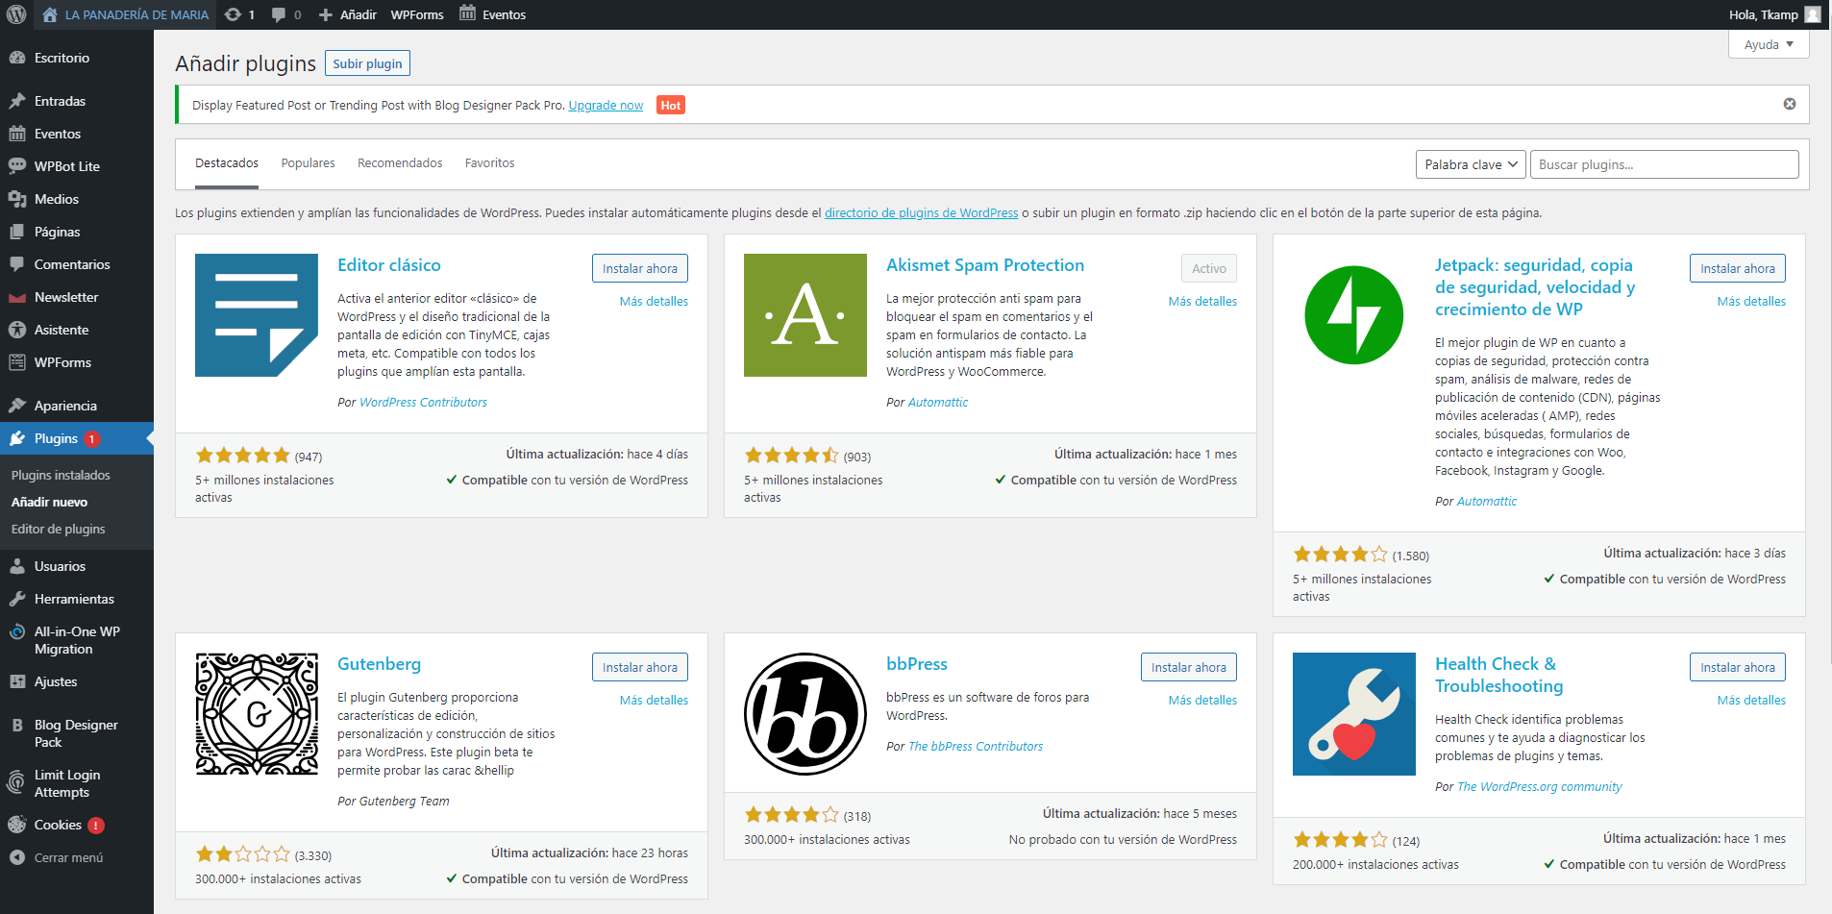The height and width of the screenshot is (914, 1832).
Task: Follow the directorio de plugins de WordPress link
Action: [x=921, y=213]
